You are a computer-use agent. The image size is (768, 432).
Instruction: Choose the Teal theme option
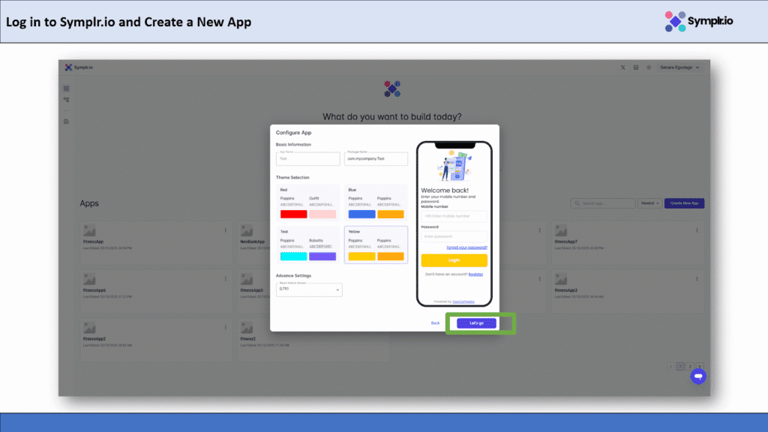(307, 244)
